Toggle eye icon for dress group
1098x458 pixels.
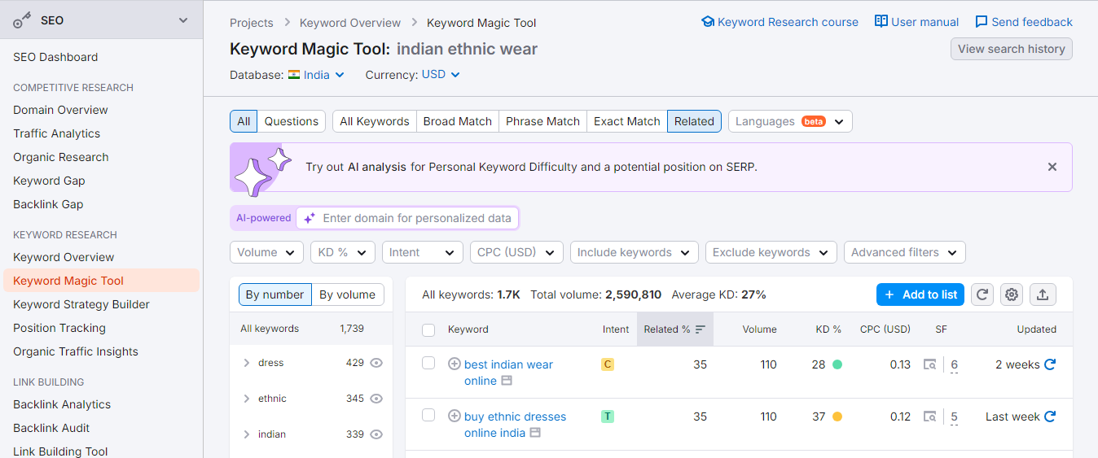coord(376,363)
